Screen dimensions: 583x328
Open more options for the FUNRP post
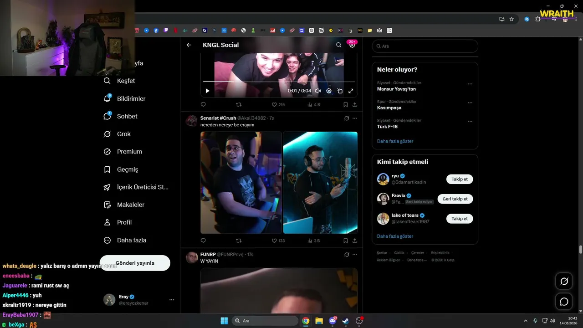click(x=355, y=255)
